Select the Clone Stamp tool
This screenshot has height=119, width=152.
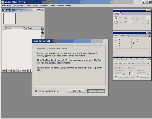click(137, 18)
